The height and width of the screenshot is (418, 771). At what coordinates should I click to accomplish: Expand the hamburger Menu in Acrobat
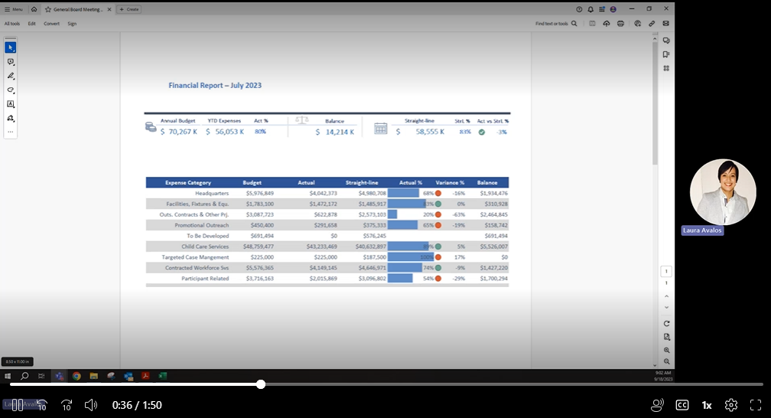[13, 9]
